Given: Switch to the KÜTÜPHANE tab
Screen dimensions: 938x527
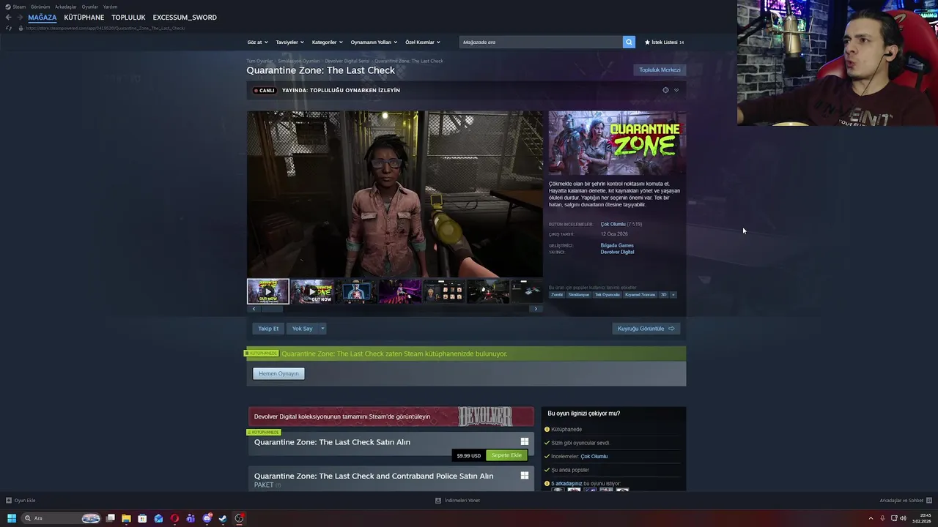Looking at the screenshot, I should (x=84, y=18).
